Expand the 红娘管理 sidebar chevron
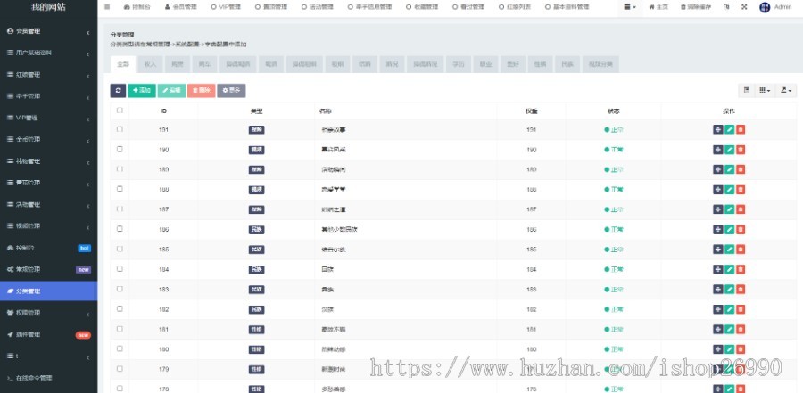Image resolution: width=803 pixels, height=393 pixels. [87, 77]
